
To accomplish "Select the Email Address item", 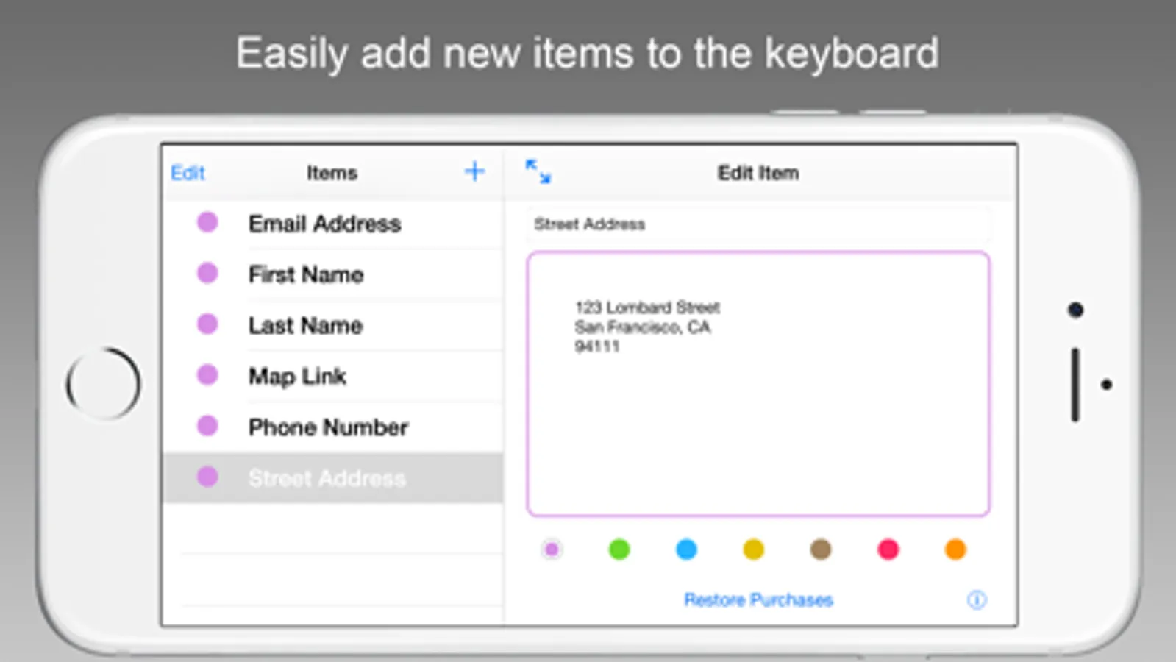I will [x=333, y=224].
